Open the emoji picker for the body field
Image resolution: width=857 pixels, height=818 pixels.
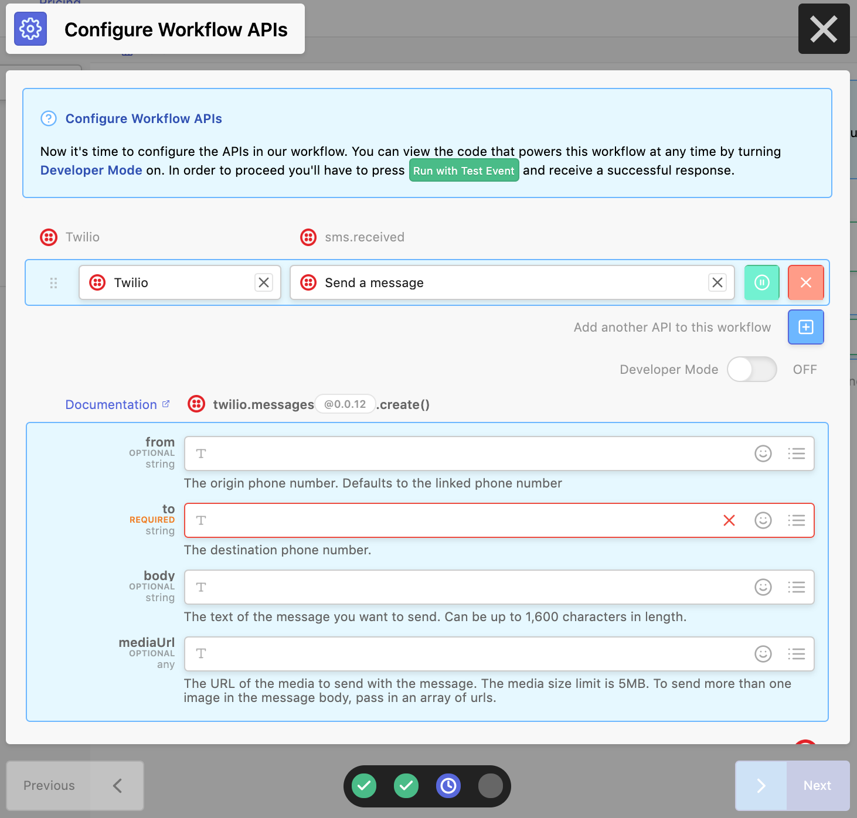763,587
